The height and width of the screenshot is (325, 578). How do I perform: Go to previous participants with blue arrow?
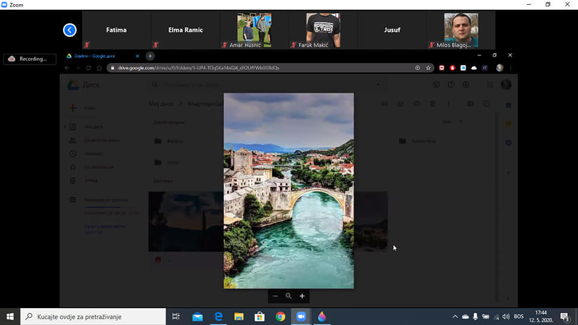(70, 30)
